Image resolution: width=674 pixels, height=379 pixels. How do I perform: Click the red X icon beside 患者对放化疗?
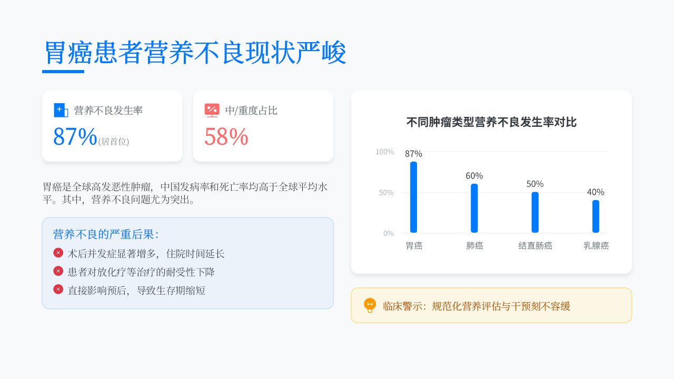coord(58,271)
